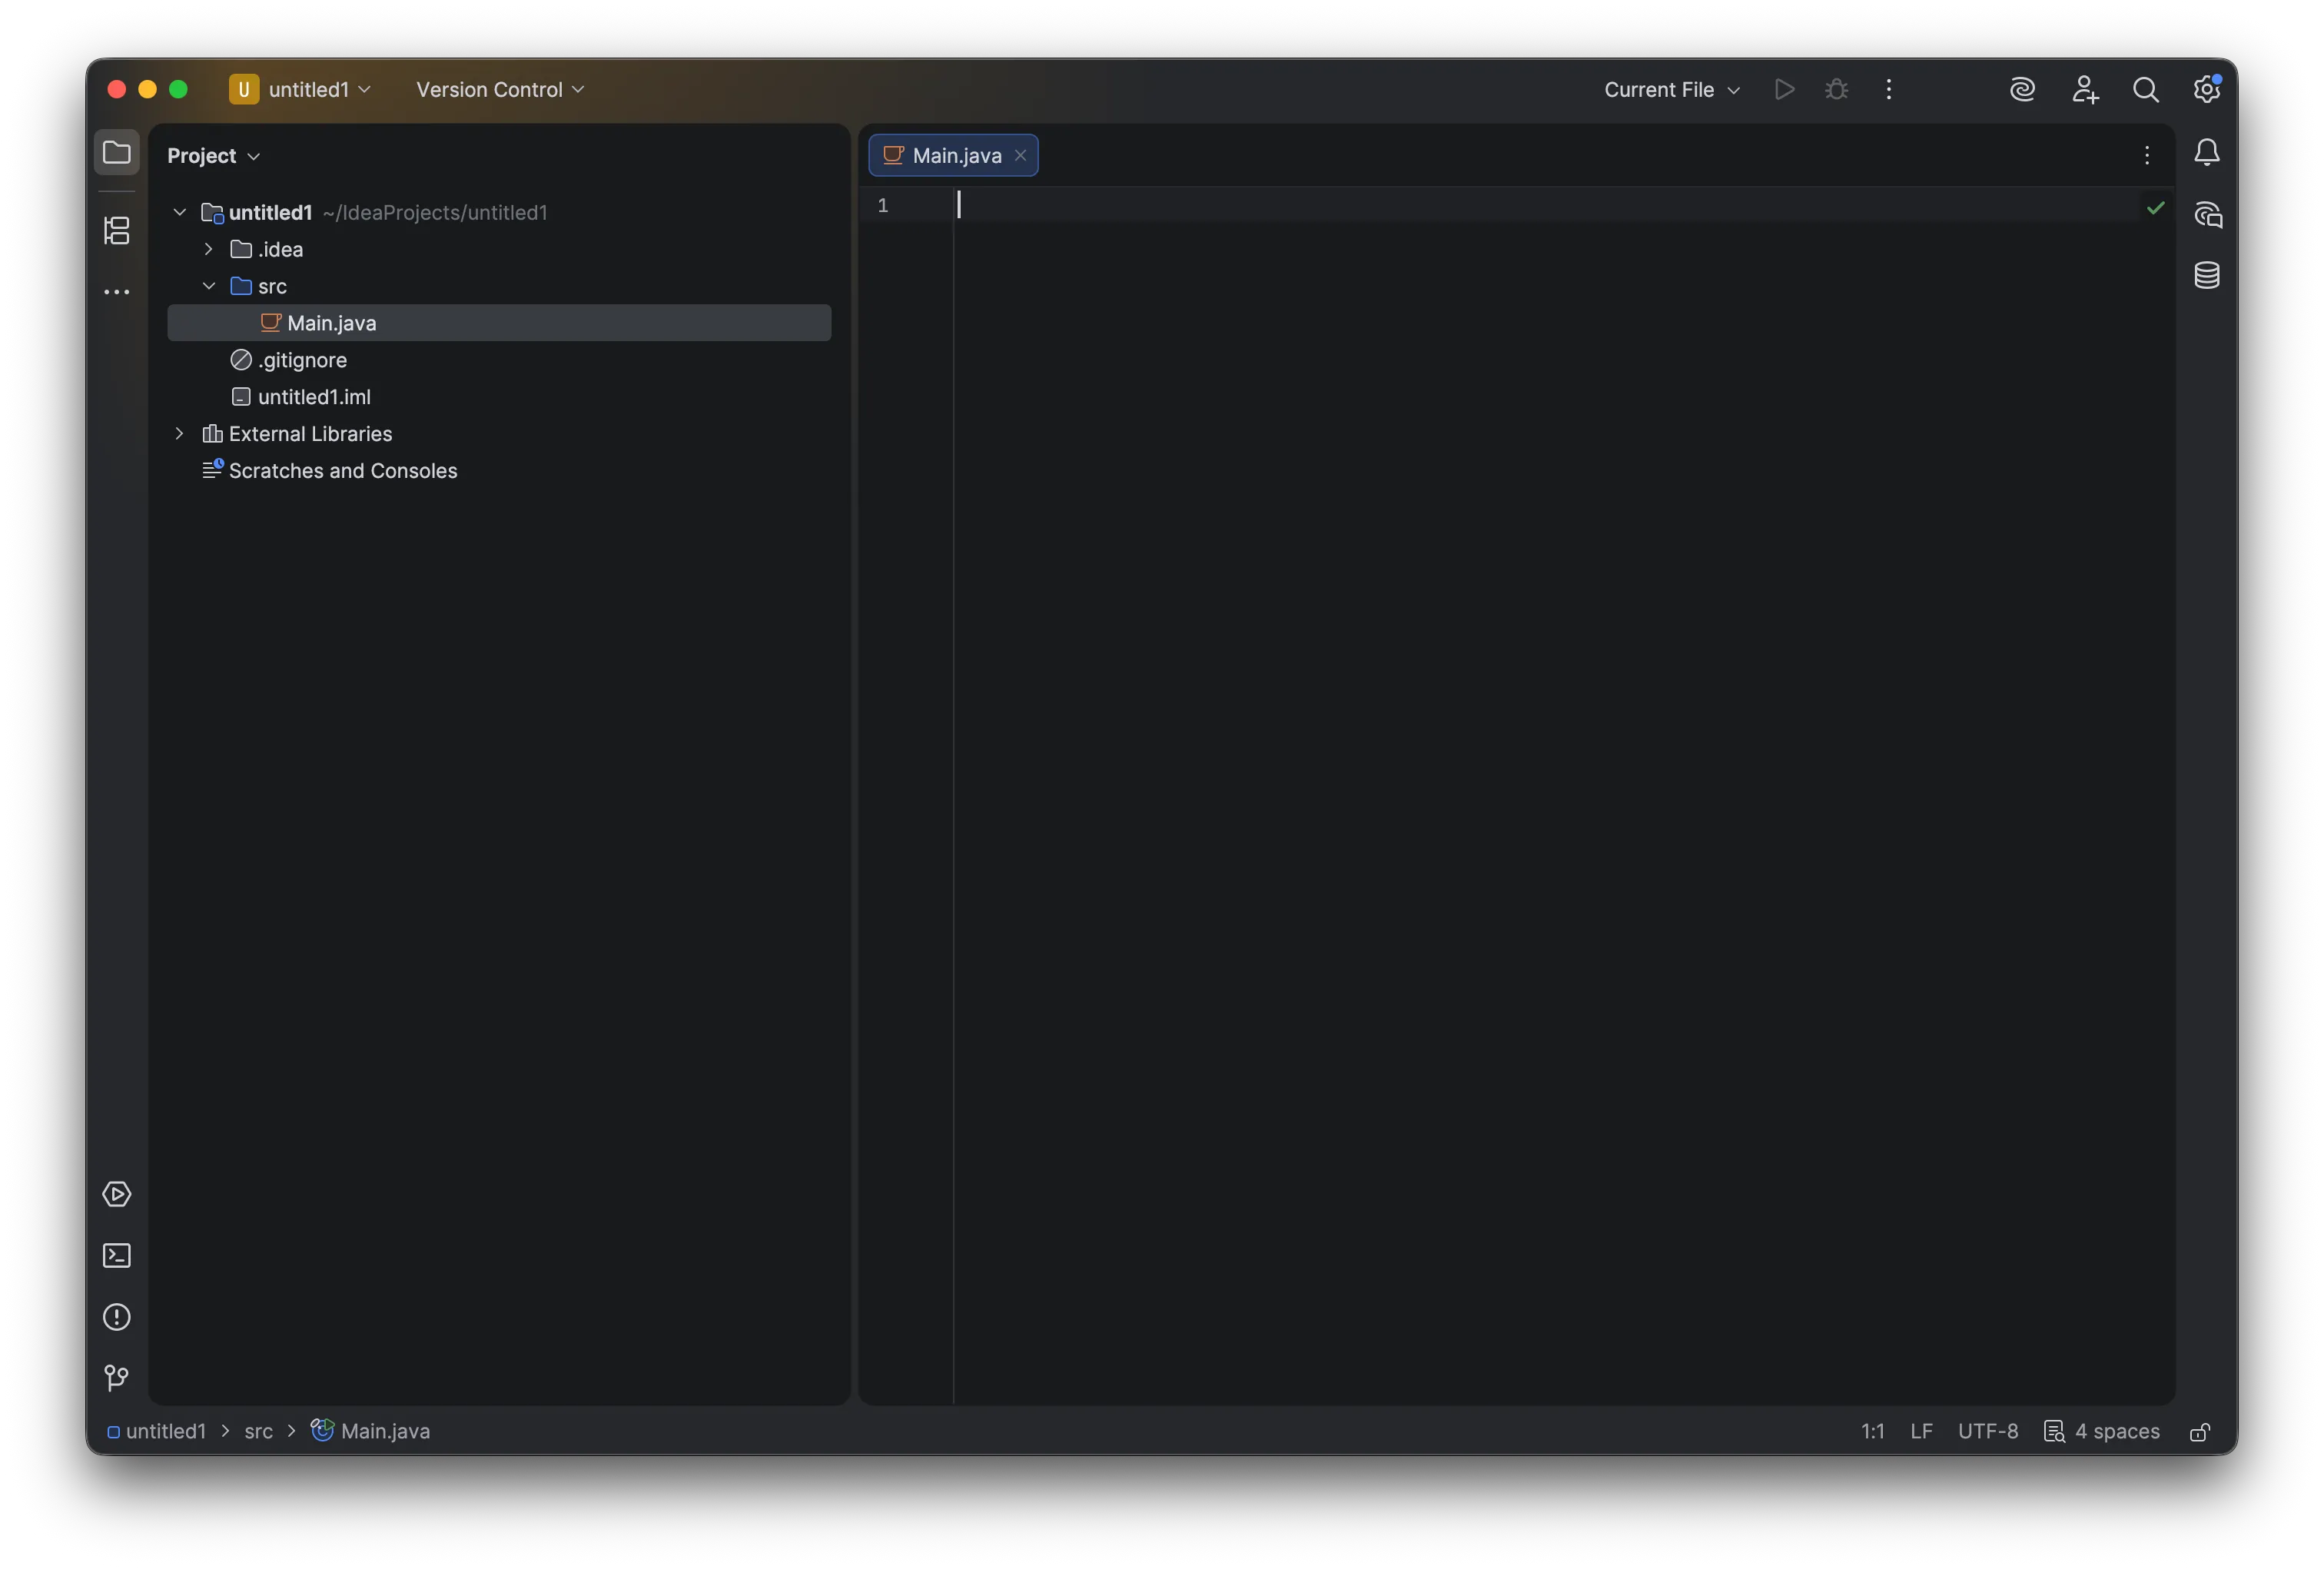Toggle the More tool windows ellipsis

(x=118, y=291)
